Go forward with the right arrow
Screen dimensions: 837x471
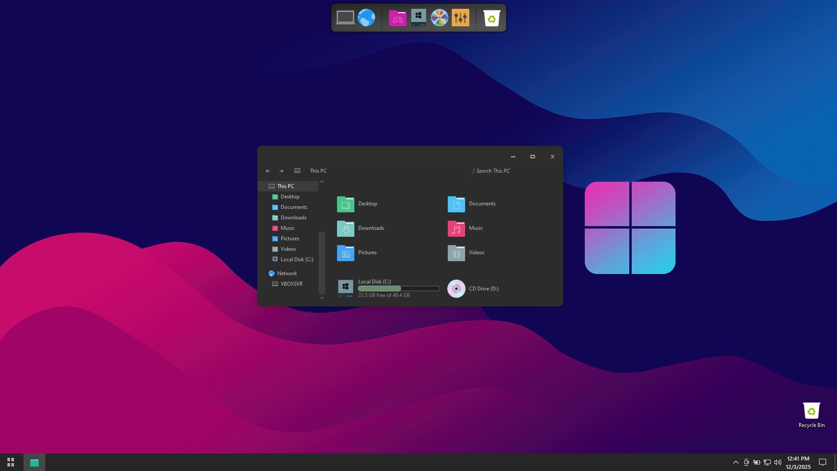point(281,171)
